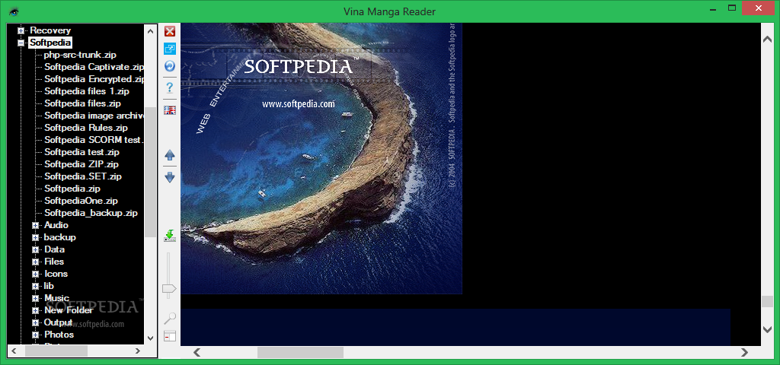The image size is (780, 365).
Task: Select the highlighted Softpedia folder label
Action: (50, 43)
